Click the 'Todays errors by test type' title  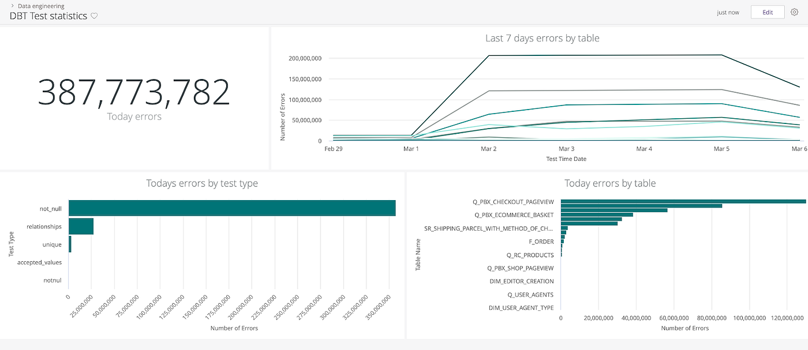[x=202, y=183]
